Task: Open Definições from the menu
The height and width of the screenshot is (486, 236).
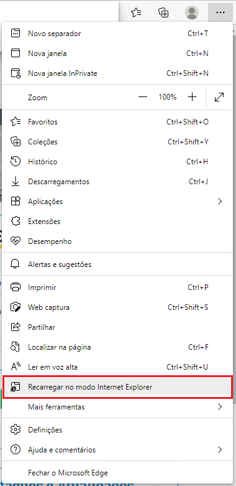Action: coord(117,430)
